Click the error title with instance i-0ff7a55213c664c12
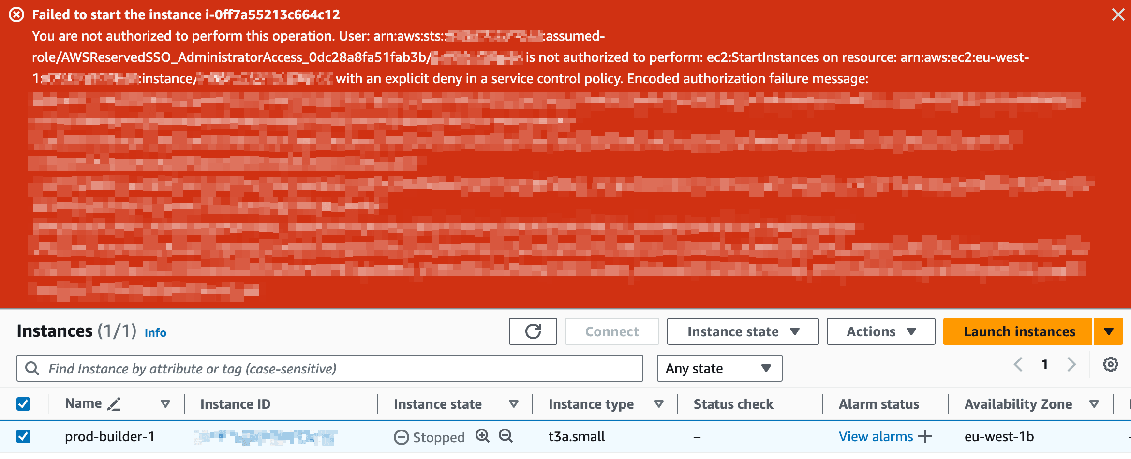Screen dimensions: 1131x459 [186, 14]
